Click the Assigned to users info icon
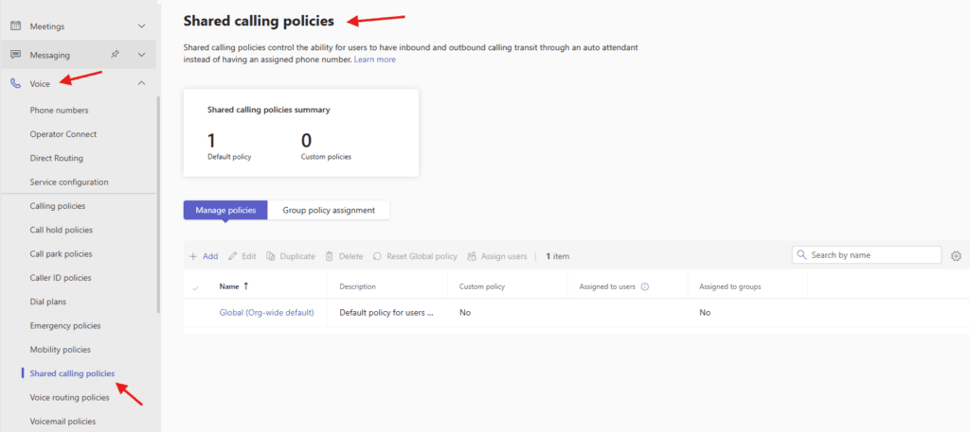 coord(645,286)
